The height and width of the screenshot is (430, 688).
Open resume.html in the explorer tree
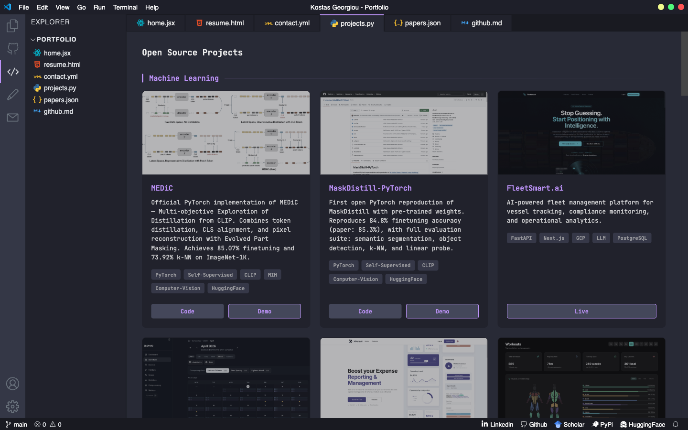(x=57, y=64)
